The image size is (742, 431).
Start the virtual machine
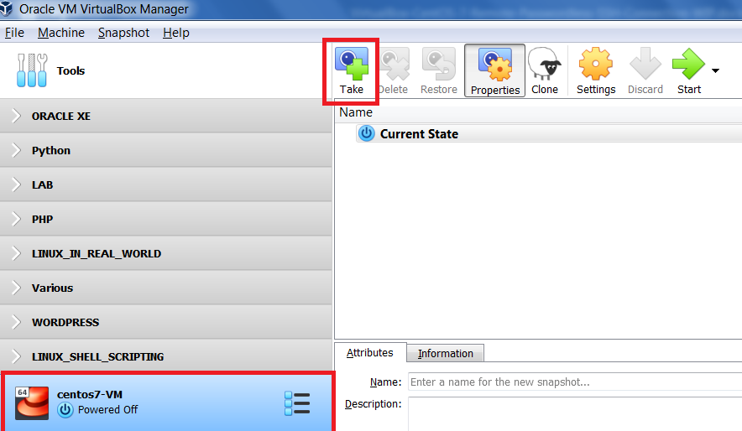[688, 71]
